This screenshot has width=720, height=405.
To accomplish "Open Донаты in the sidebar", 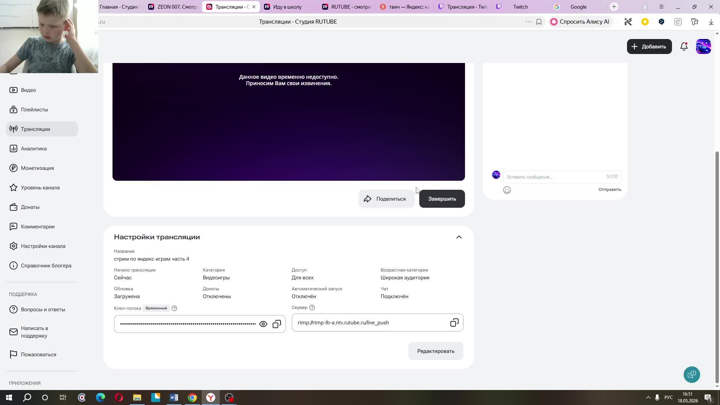I will (42, 207).
